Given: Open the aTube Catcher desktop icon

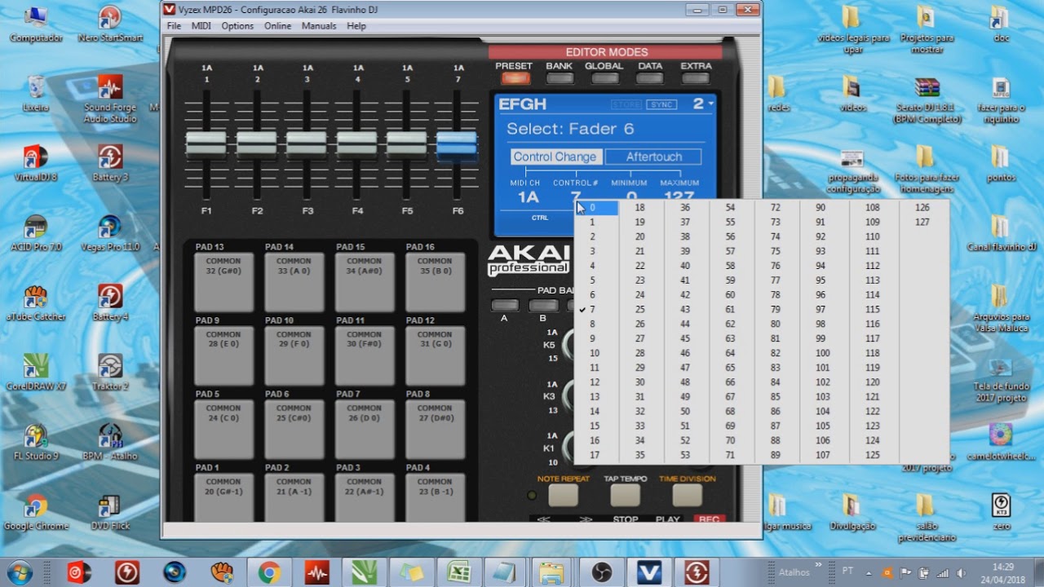Looking at the screenshot, I should coord(36,302).
